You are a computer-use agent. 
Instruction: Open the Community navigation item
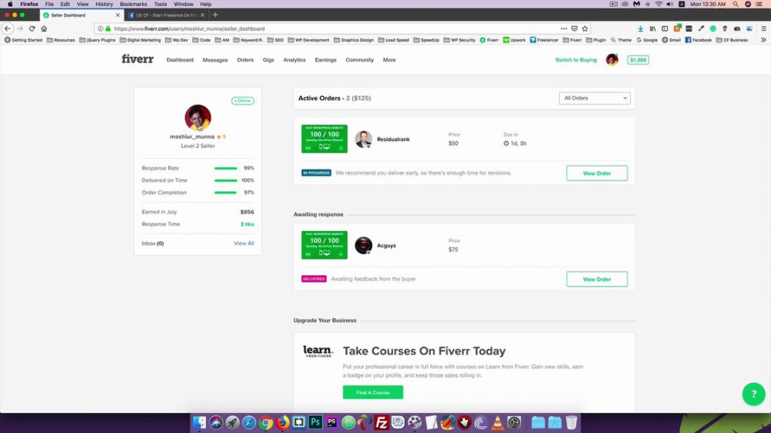pyautogui.click(x=359, y=60)
